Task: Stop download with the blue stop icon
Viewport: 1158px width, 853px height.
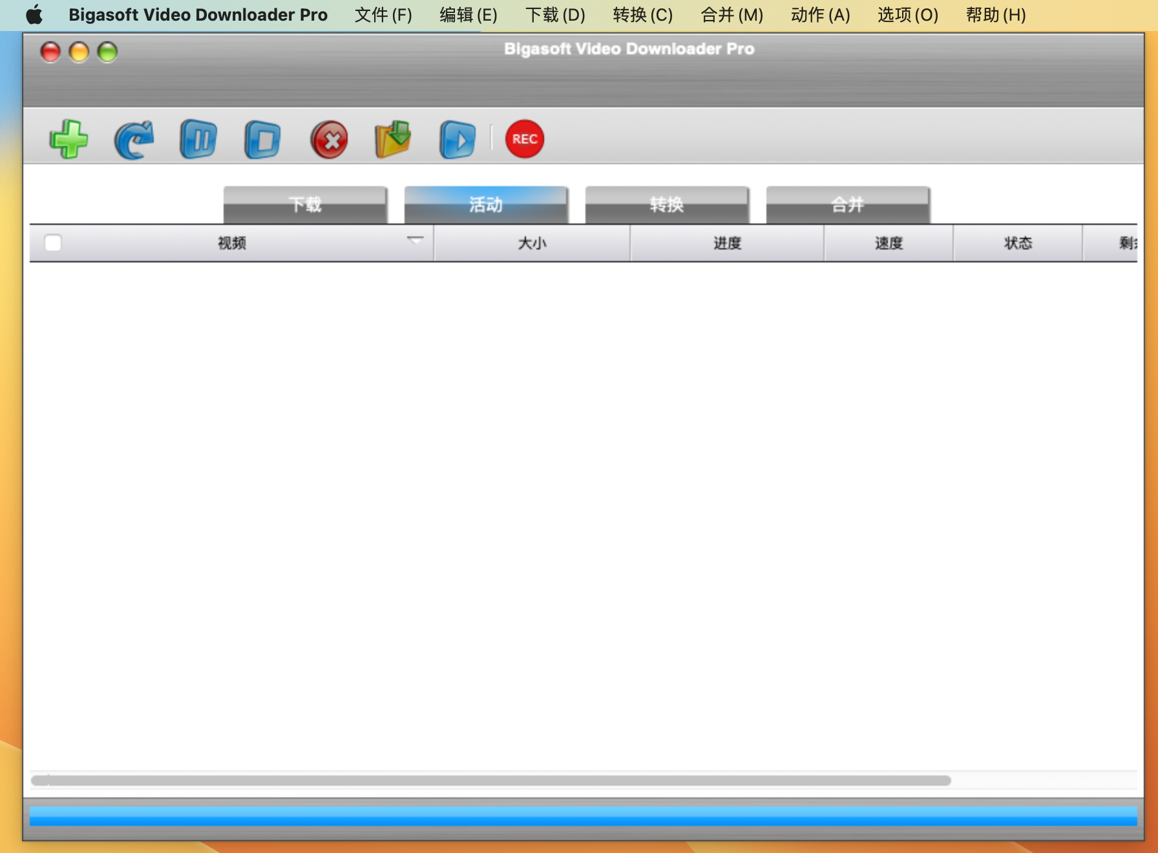Action: point(263,140)
